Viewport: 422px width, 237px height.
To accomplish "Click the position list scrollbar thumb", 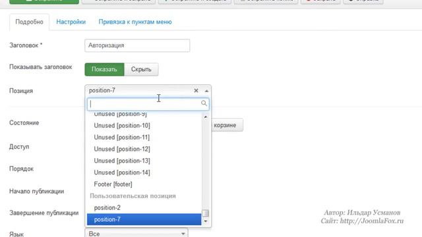I will coord(206,213).
